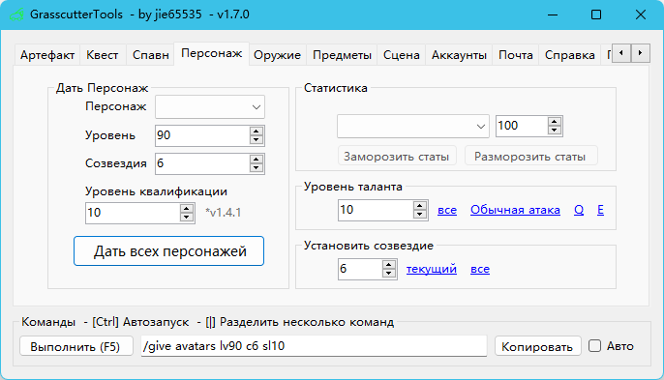The height and width of the screenshot is (380, 664).
Task: Click the Уровень input field showing 90
Action: click(x=202, y=135)
